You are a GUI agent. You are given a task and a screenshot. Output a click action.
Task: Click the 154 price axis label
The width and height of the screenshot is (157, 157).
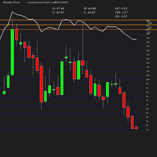click(x=148, y=38)
